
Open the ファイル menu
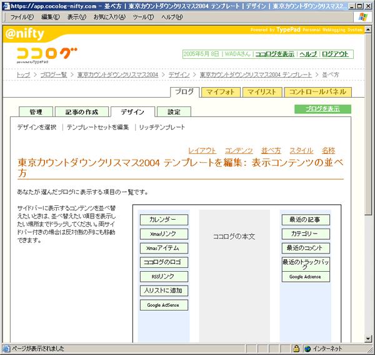[22, 17]
